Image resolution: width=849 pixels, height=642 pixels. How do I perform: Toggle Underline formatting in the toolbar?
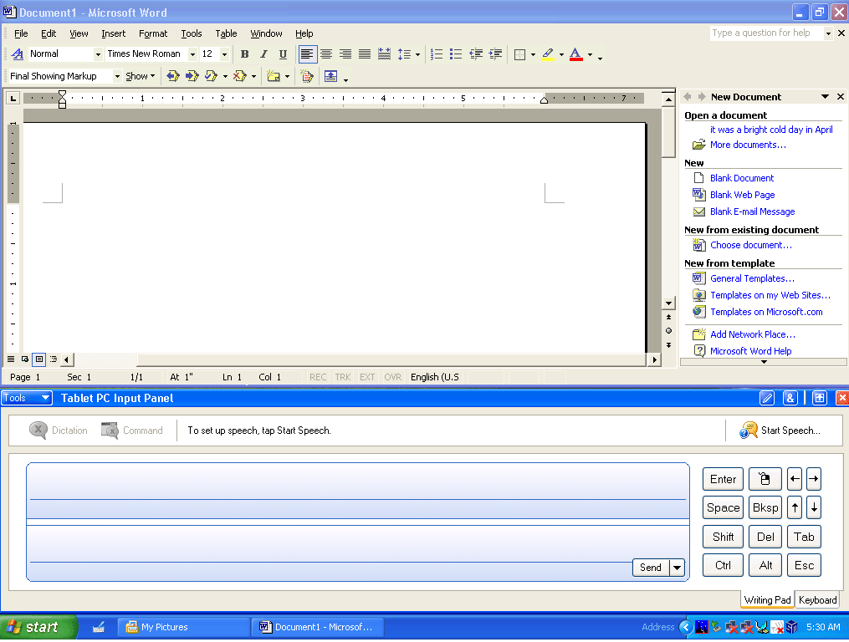point(283,54)
